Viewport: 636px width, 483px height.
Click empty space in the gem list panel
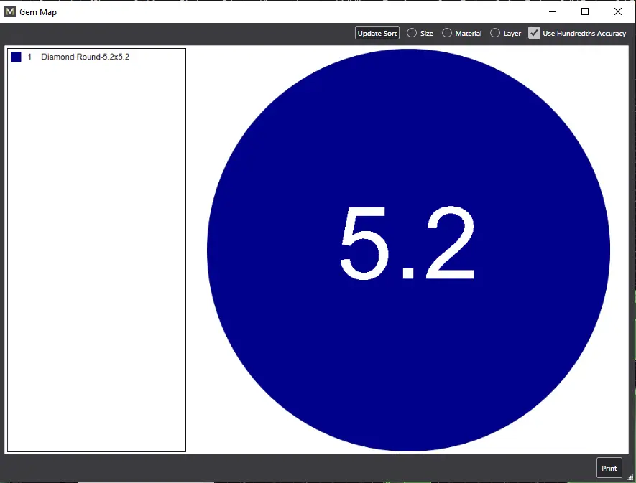click(x=96, y=251)
